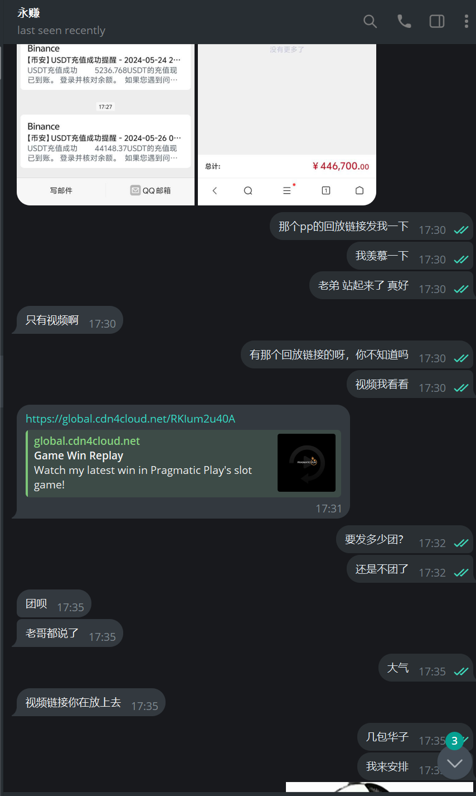Open the global.cdn4cloud.net/RKlum2u40A link

pos(130,419)
